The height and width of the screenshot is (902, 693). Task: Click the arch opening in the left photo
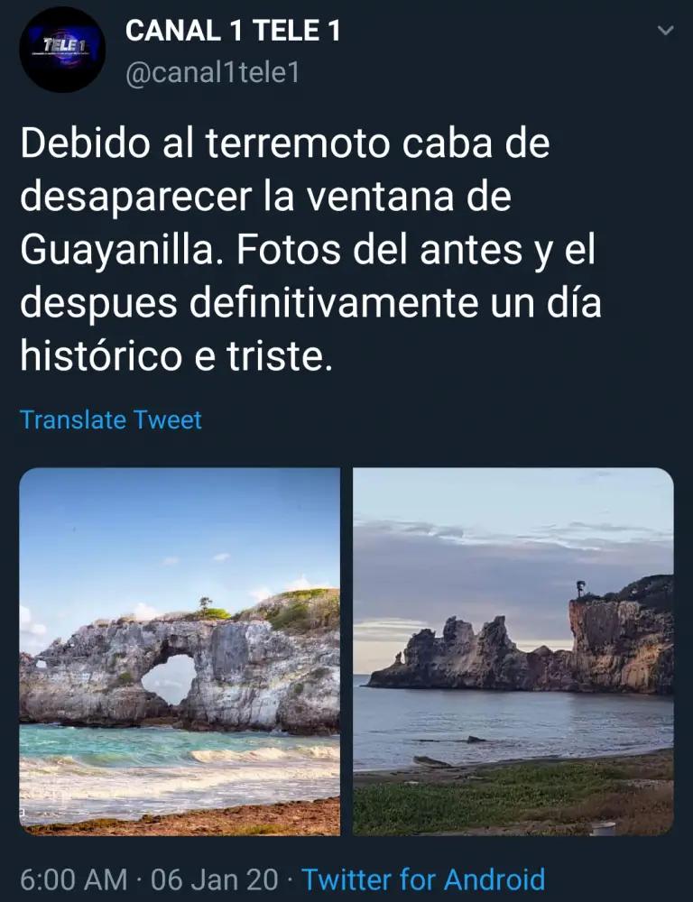pyautogui.click(x=170, y=679)
